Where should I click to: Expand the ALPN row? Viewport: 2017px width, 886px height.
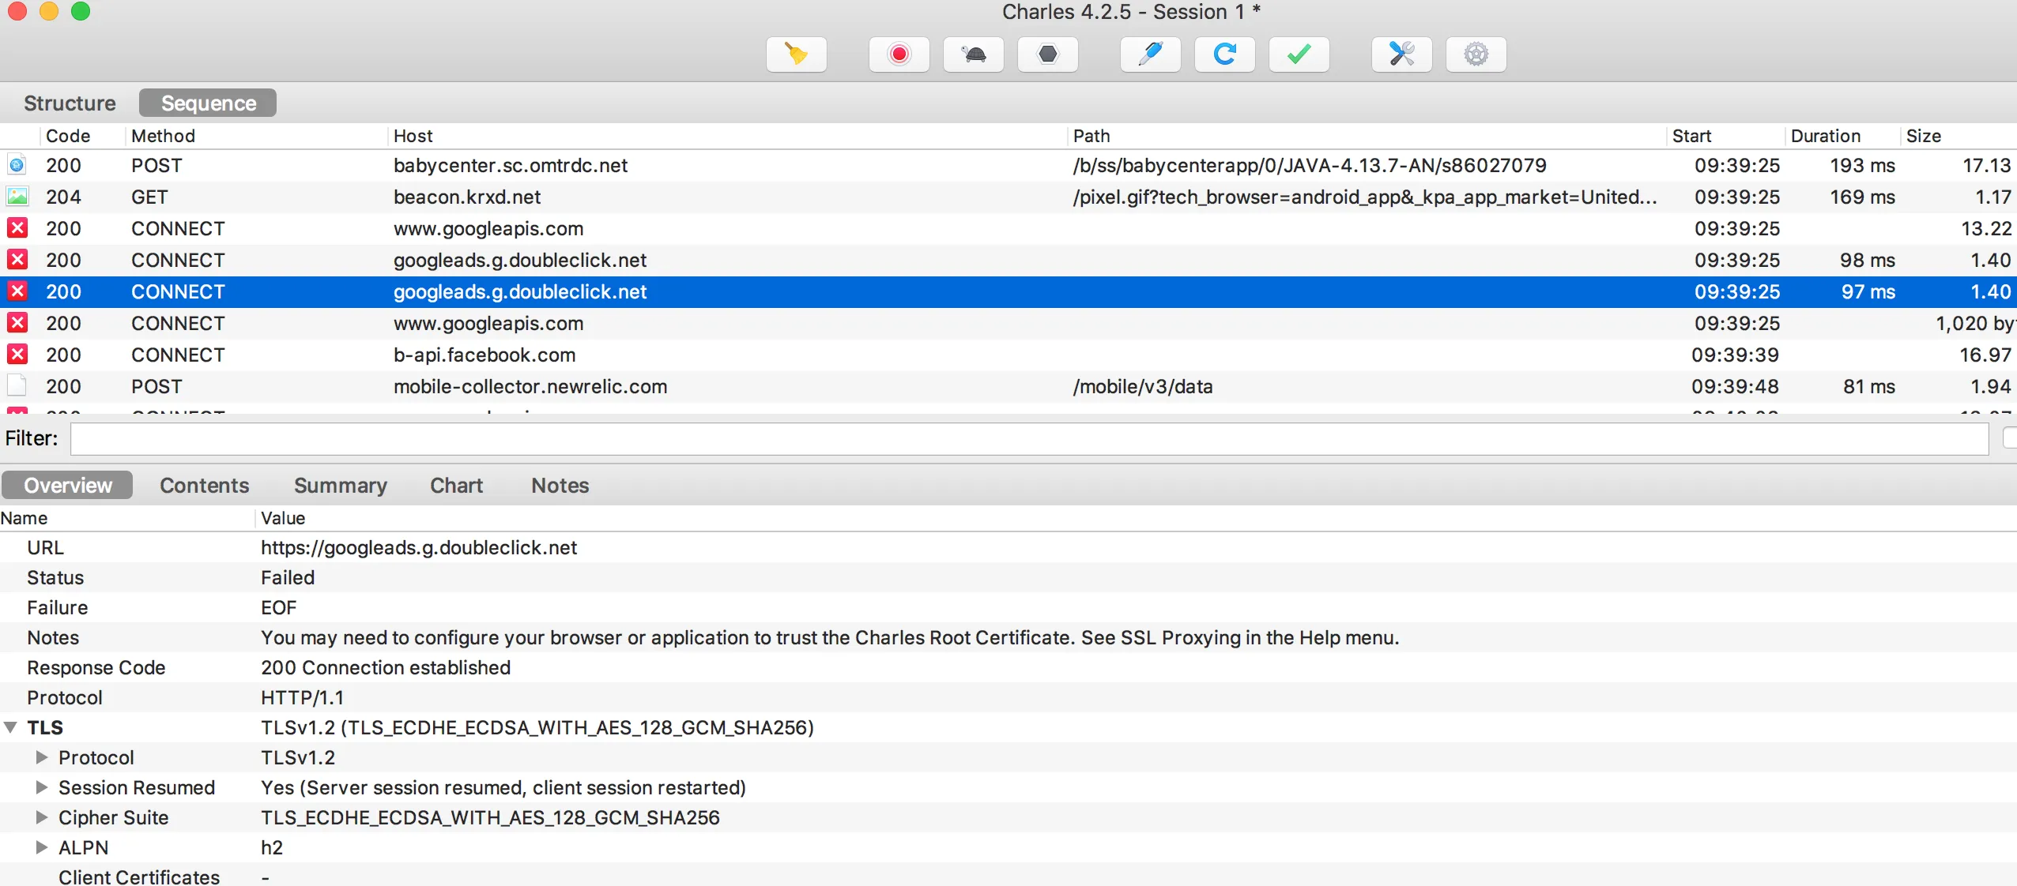[x=42, y=847]
